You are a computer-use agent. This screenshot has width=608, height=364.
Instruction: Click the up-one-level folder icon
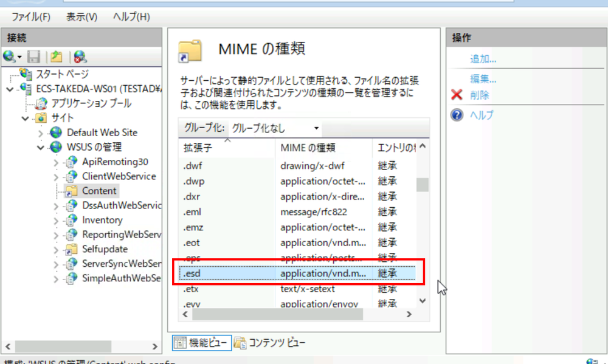(x=57, y=57)
